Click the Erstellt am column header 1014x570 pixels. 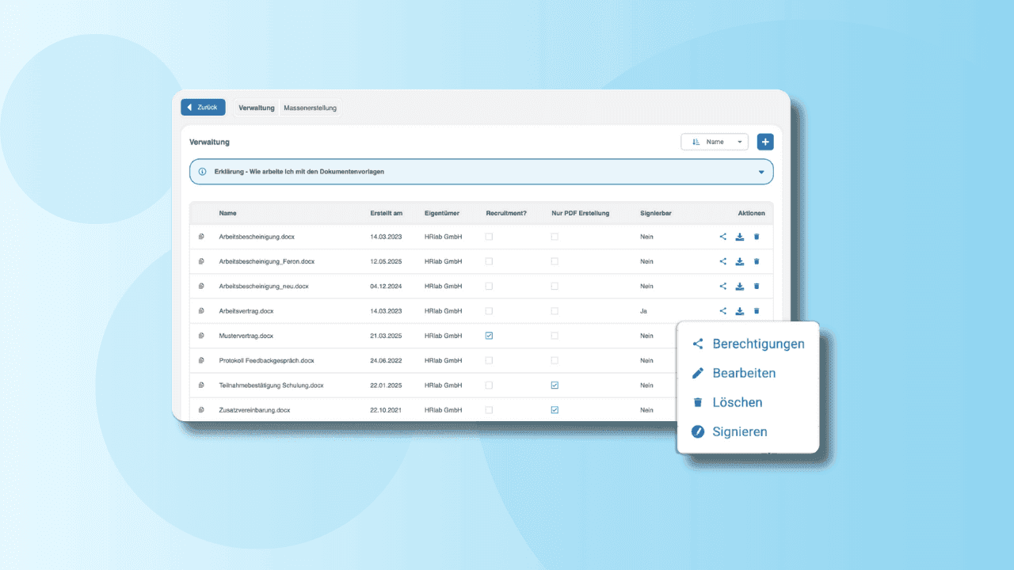click(x=387, y=213)
